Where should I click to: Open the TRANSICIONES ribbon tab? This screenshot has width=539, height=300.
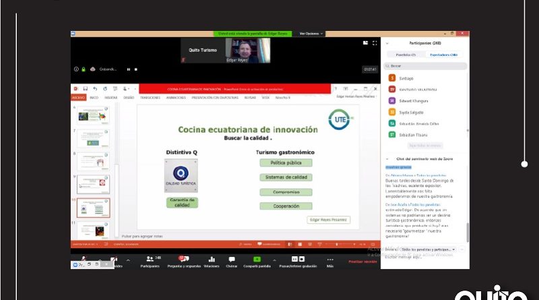click(x=150, y=98)
